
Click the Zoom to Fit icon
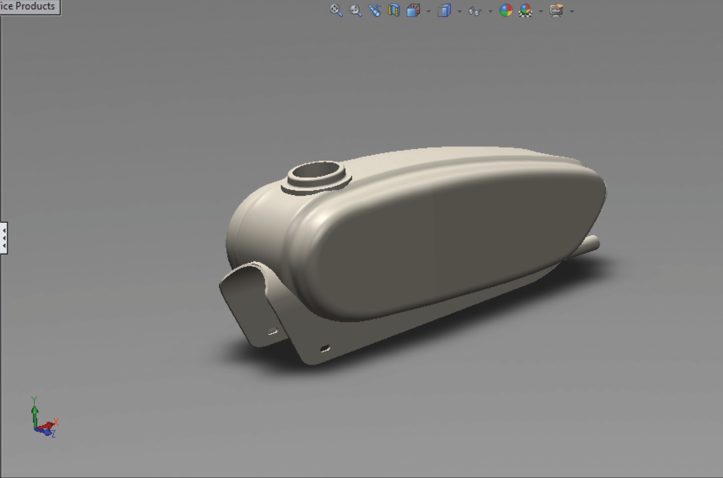coord(336,11)
